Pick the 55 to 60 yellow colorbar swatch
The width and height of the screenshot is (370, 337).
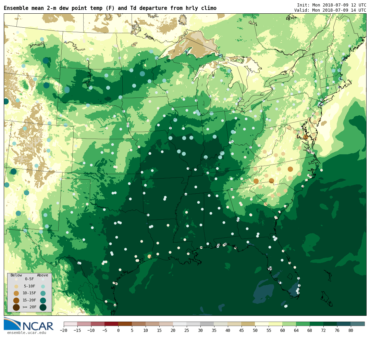[x=276, y=324]
